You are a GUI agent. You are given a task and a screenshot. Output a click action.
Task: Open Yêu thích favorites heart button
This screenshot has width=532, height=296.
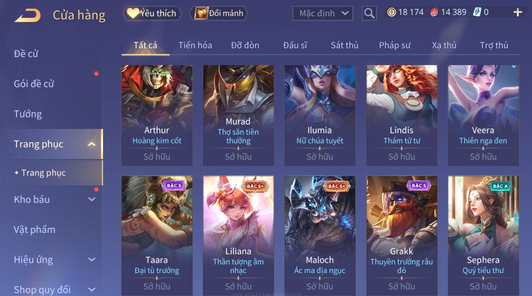(x=152, y=13)
